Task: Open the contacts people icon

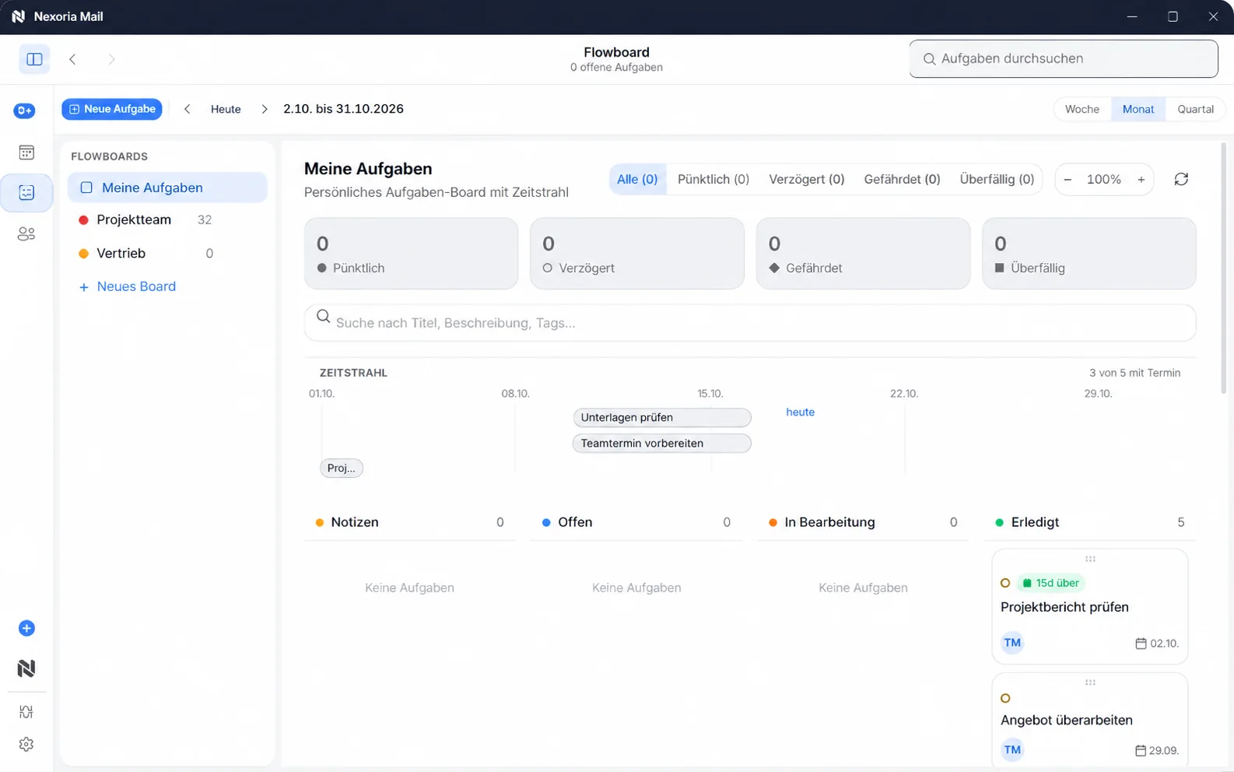Action: pos(26,233)
